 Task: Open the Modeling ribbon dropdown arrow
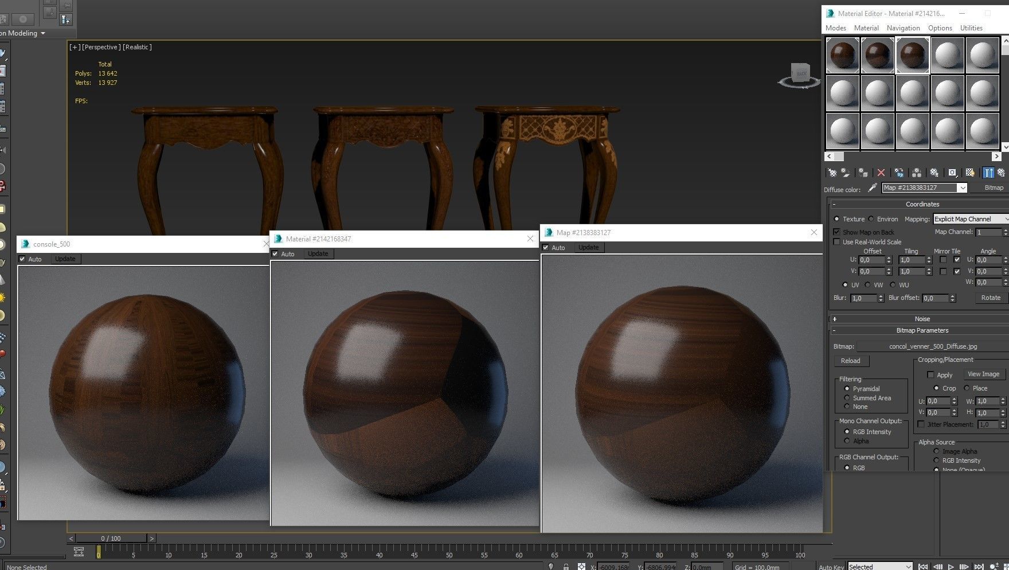pyautogui.click(x=42, y=33)
